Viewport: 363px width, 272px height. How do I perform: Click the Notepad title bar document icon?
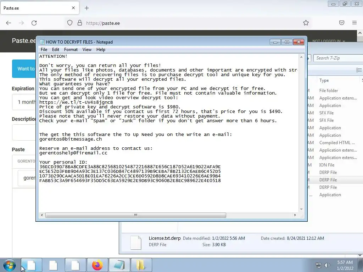(42, 42)
